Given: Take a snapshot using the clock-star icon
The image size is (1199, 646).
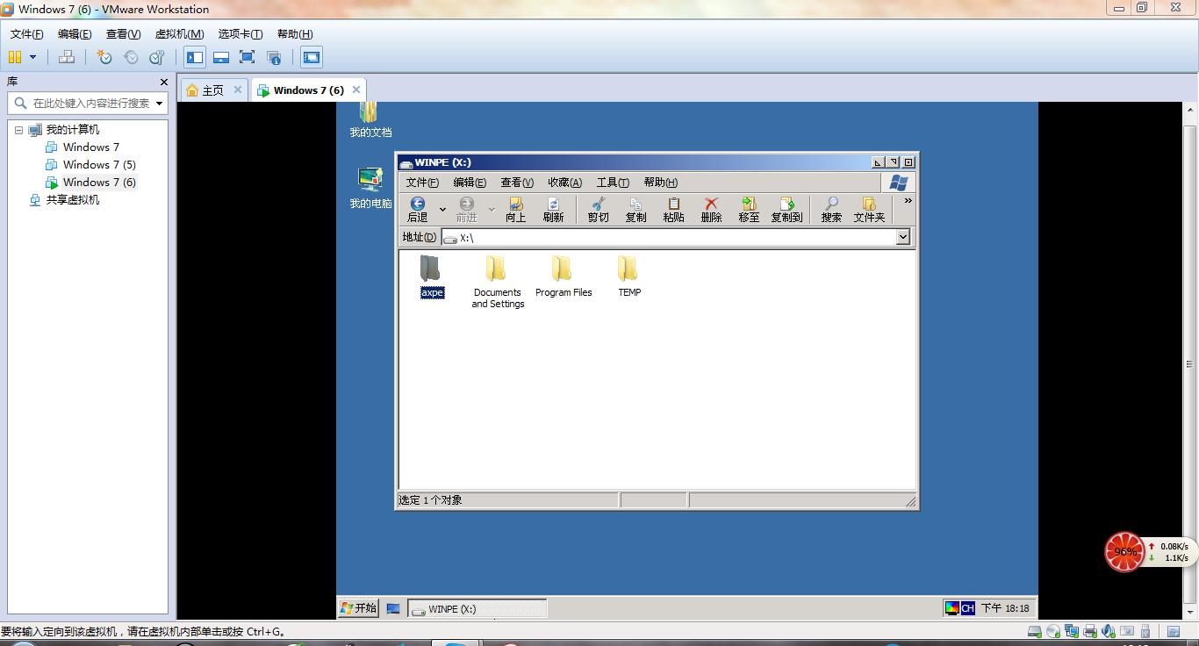Looking at the screenshot, I should (104, 57).
